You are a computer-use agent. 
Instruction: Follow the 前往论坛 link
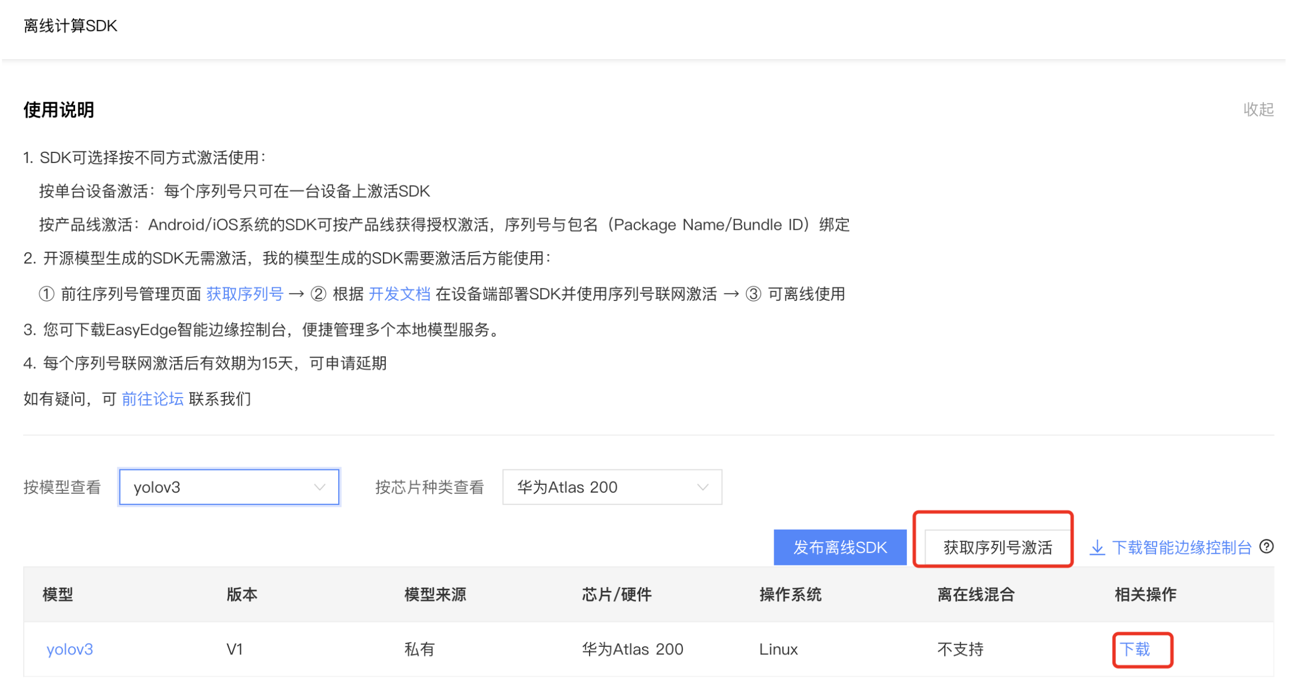coord(152,399)
